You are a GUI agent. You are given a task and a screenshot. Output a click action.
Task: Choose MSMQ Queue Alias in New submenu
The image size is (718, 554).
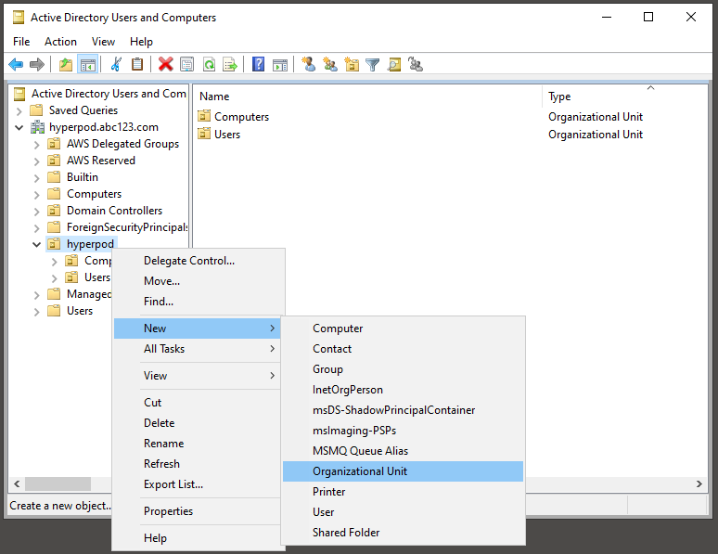pyautogui.click(x=403, y=451)
